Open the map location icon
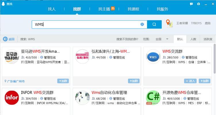216x115 pixels. click(169, 23)
